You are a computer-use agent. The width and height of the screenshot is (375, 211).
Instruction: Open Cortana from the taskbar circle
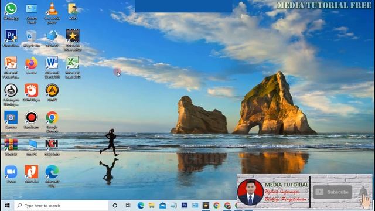[x=115, y=206]
